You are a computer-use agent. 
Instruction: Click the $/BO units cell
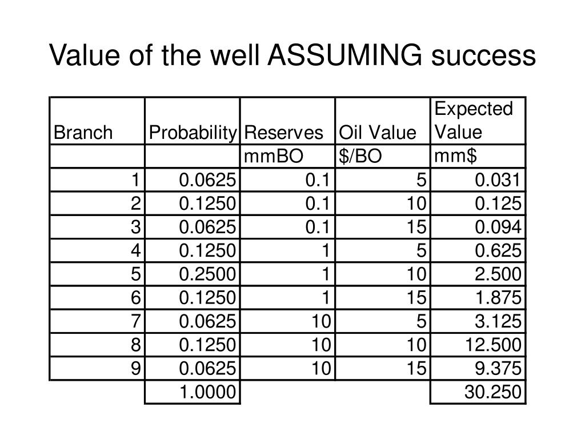(383, 157)
